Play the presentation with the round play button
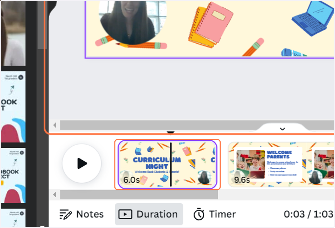The image size is (335, 228). [x=82, y=163]
